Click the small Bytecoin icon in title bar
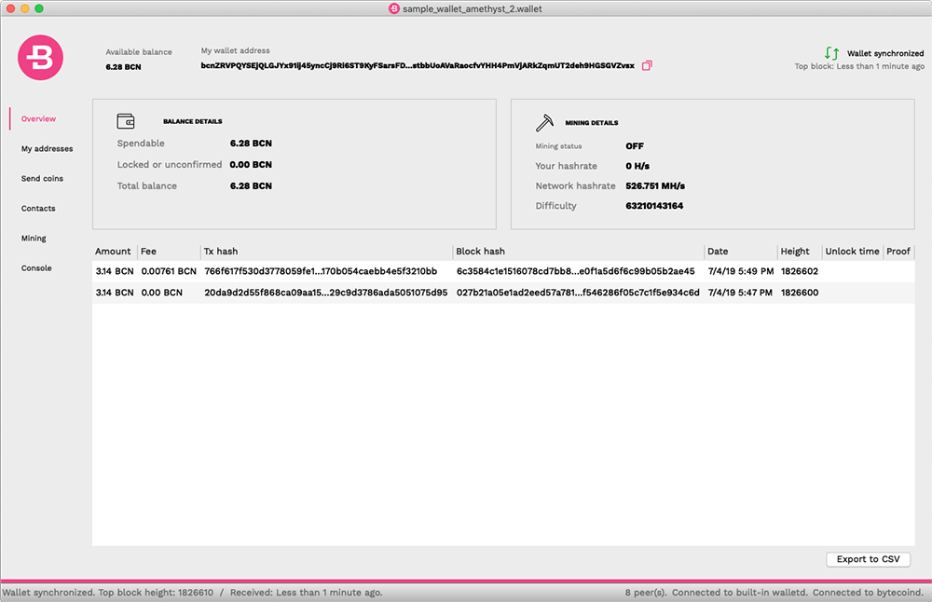The width and height of the screenshot is (932, 602). coord(394,8)
